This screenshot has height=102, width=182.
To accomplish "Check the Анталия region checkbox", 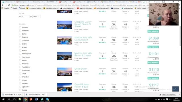I will (x=20, y=31).
